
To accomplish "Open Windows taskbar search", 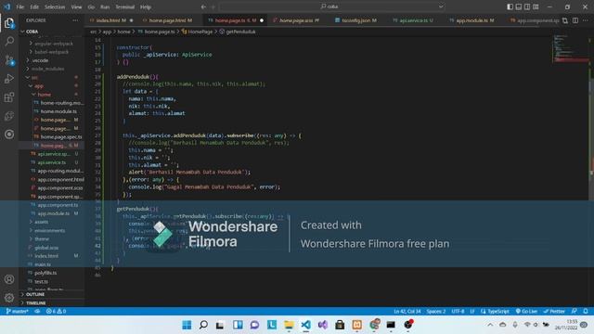I will pos(203,325).
